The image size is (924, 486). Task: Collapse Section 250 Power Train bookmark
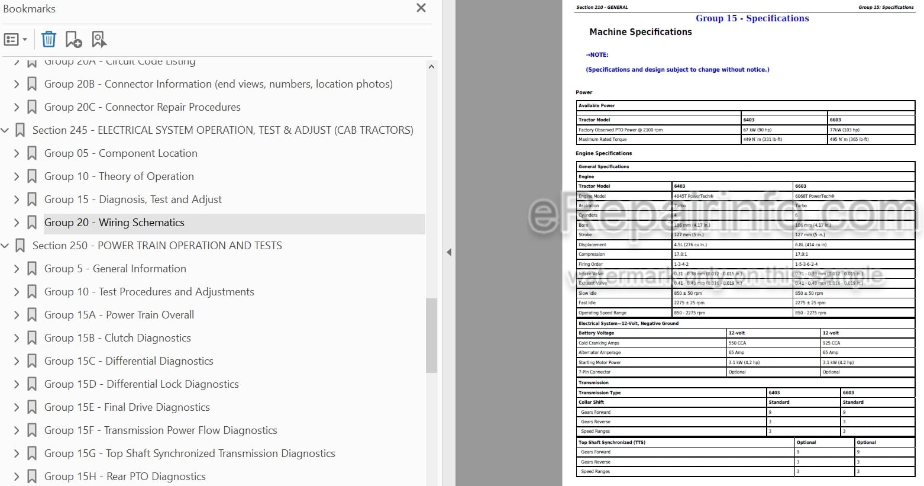(5, 246)
